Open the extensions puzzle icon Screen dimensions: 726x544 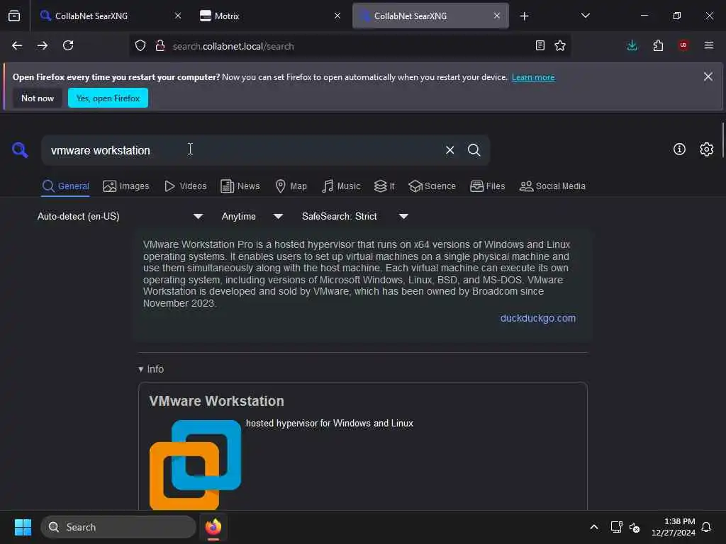tap(658, 45)
